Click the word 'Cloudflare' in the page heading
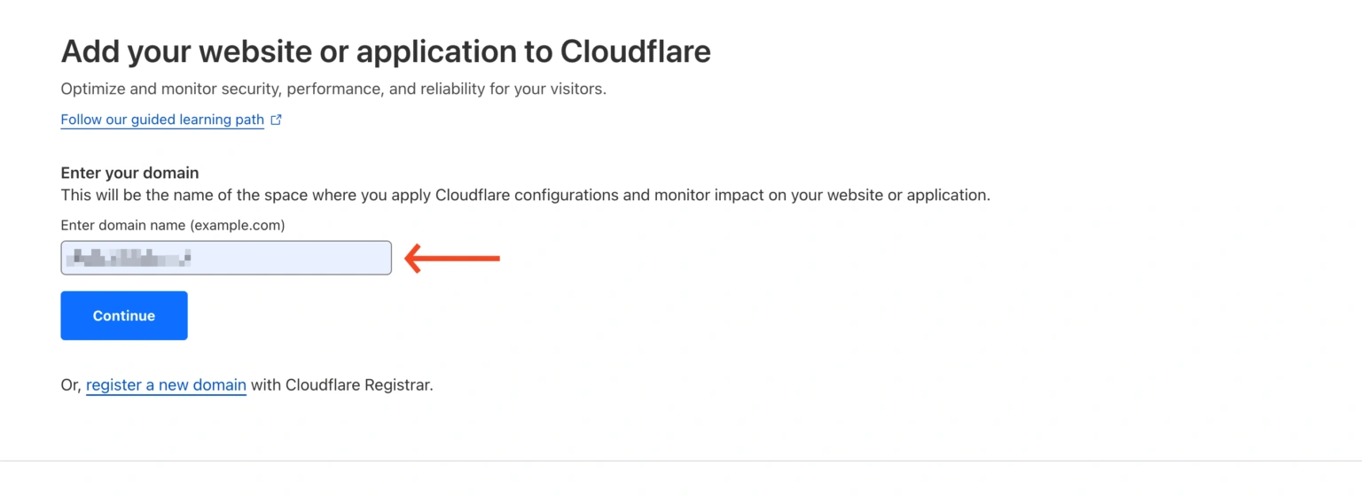Viewport: 1362px width, 496px height. [x=635, y=51]
